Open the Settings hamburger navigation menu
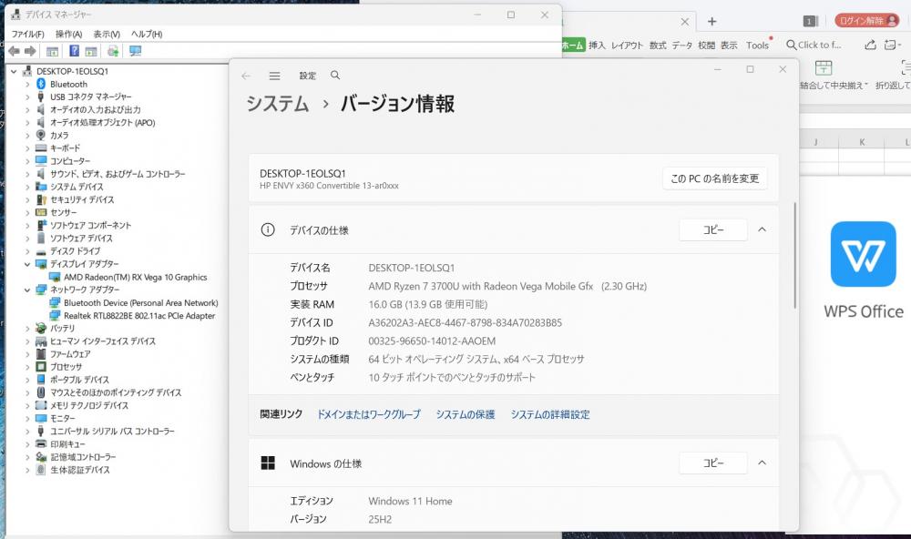 click(x=274, y=76)
